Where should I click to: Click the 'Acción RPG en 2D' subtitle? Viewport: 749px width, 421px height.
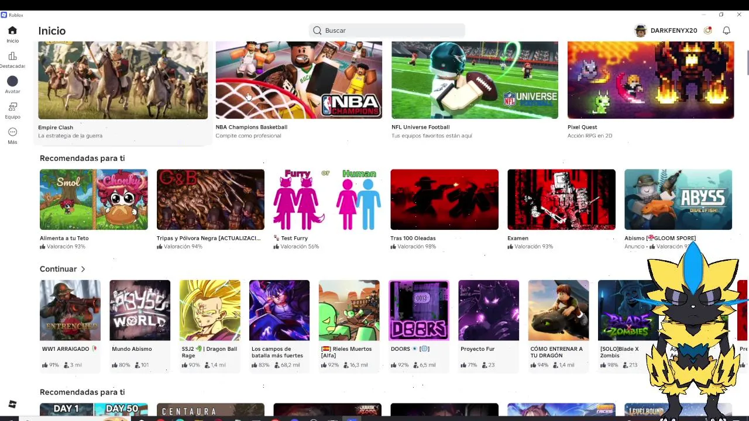[x=590, y=136]
